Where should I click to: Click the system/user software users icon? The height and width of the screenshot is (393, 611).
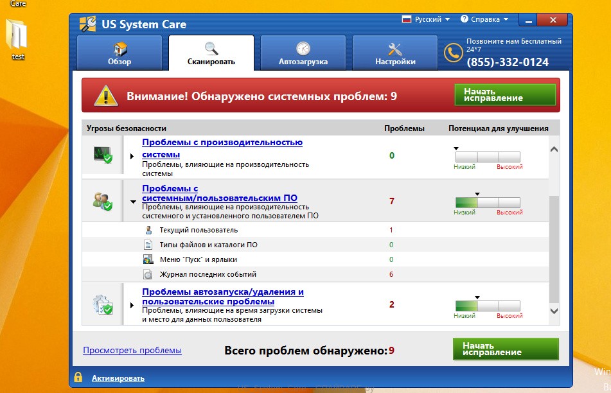pos(103,201)
